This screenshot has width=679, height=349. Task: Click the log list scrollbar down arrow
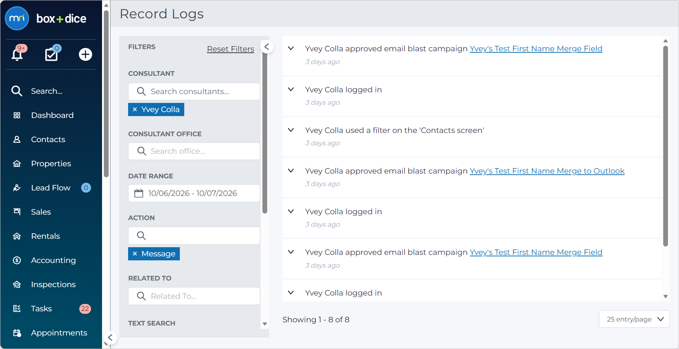[x=665, y=297]
